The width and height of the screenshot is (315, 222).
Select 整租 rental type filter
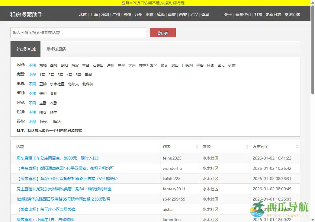pyautogui.click(x=43, y=93)
